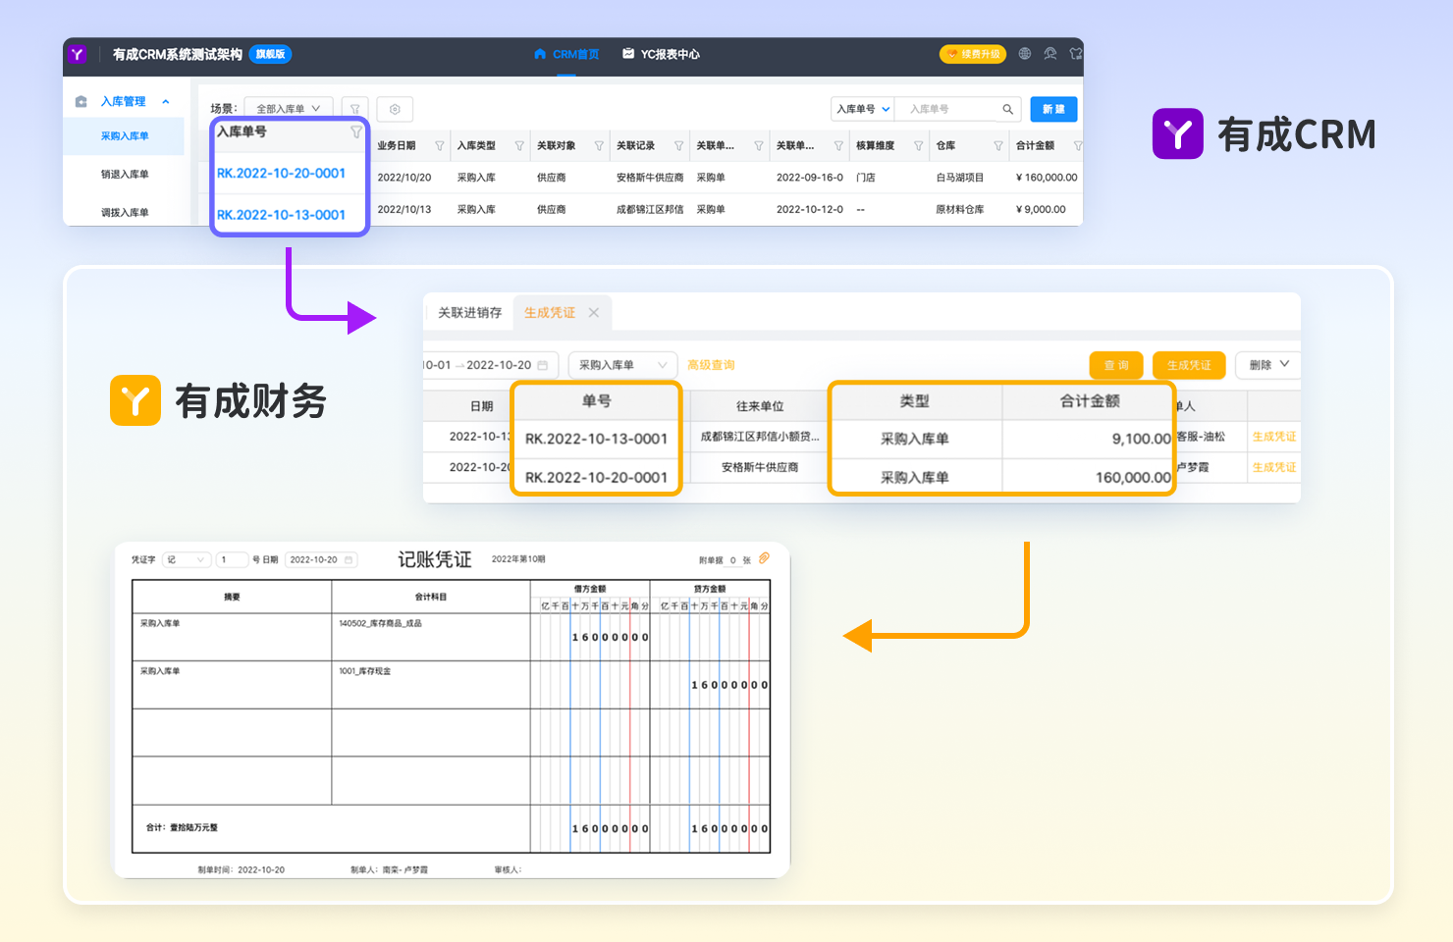
Task: Filter the 关联记录 column via funnel icon
Action: click(x=678, y=146)
